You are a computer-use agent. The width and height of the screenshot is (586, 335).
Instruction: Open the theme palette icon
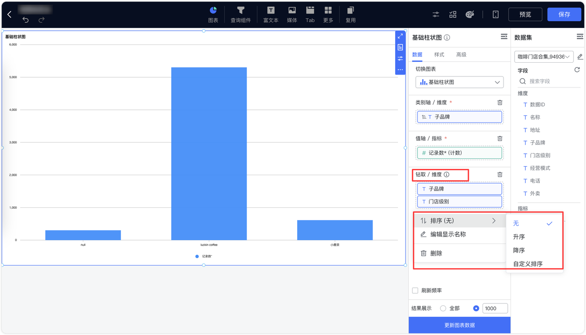tap(470, 15)
